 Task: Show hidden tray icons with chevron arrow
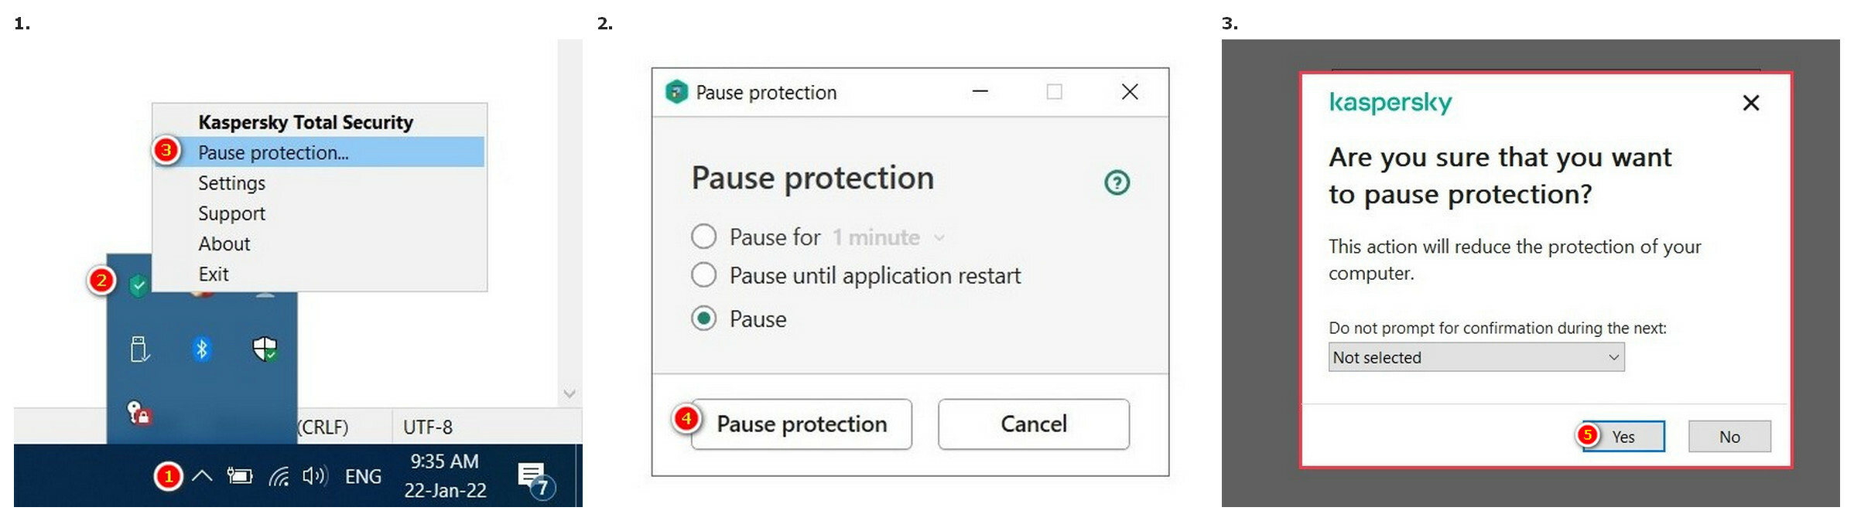click(202, 476)
